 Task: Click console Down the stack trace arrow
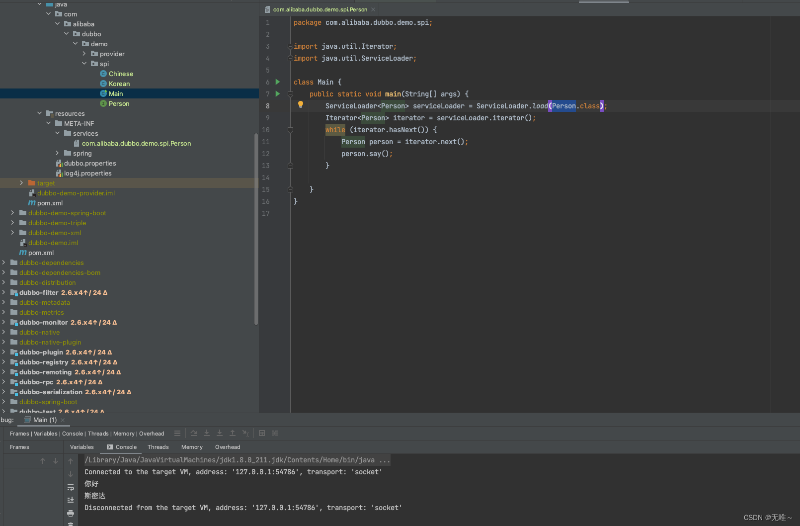(71, 474)
